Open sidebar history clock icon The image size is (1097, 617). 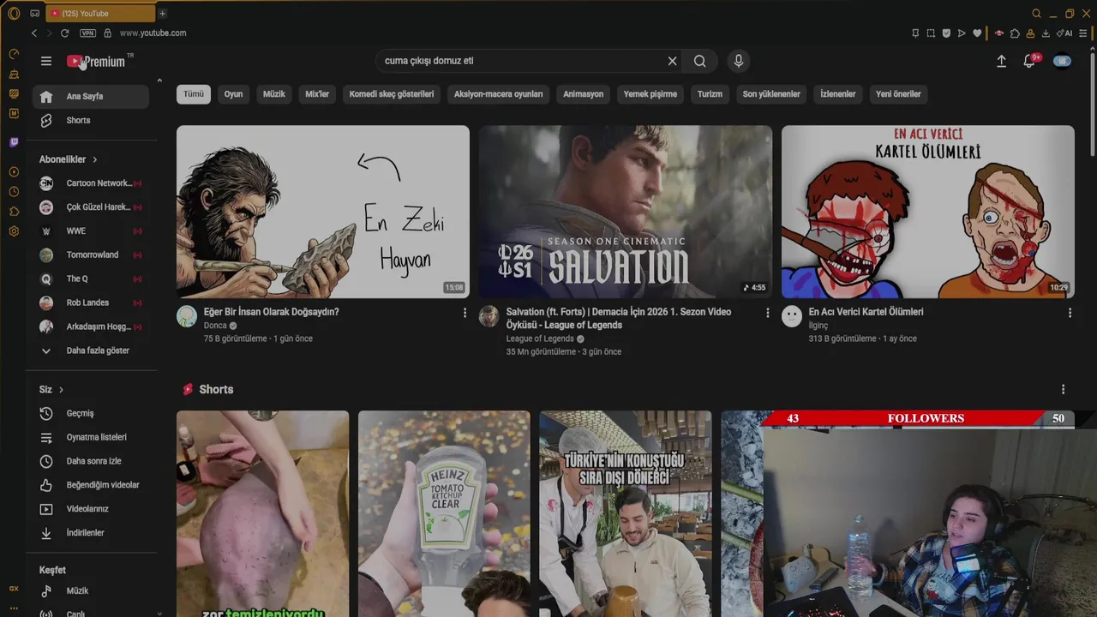tap(14, 192)
